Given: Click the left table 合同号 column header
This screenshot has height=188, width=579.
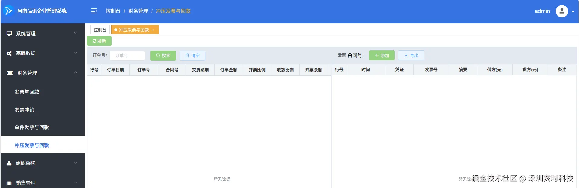Looking at the screenshot, I should (x=172, y=70).
